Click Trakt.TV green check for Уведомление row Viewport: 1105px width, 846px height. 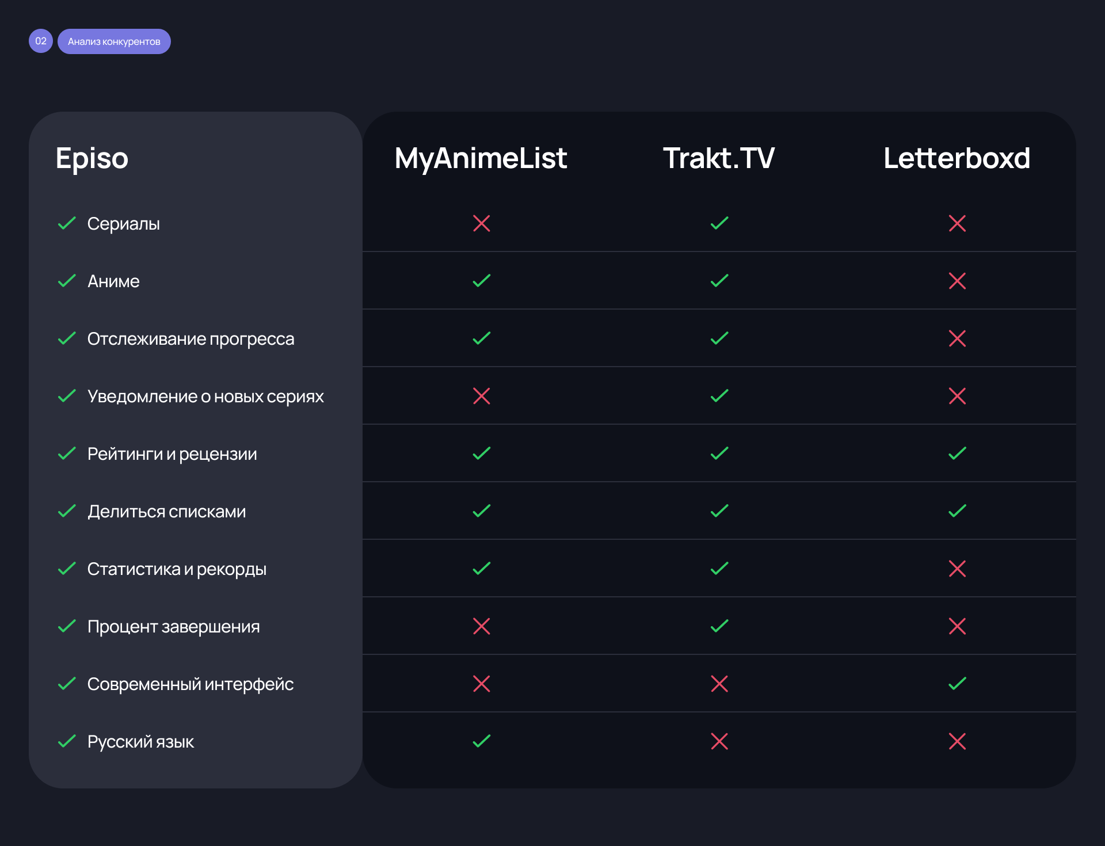[719, 396]
